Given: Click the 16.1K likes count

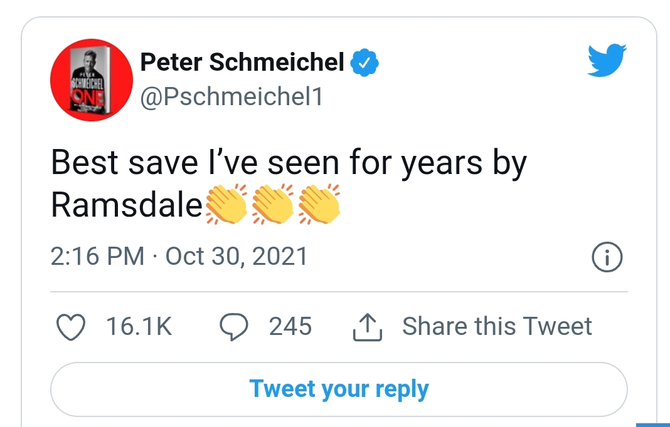Looking at the screenshot, I should pos(139,326).
